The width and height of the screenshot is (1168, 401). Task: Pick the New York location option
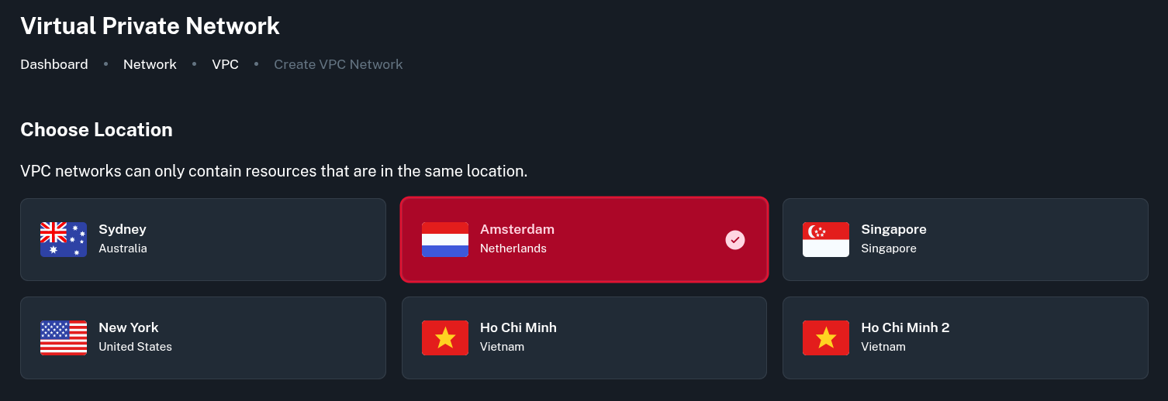click(x=202, y=338)
